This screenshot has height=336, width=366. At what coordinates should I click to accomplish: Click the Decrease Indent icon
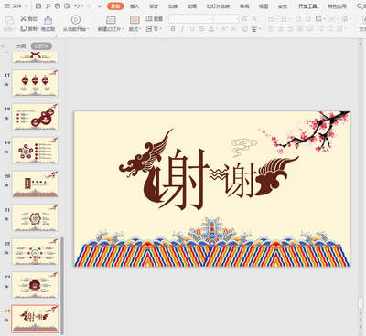(x=298, y=19)
